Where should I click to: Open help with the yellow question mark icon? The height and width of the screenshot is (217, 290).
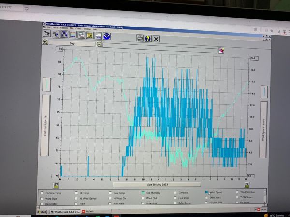pyautogui.click(x=148, y=38)
